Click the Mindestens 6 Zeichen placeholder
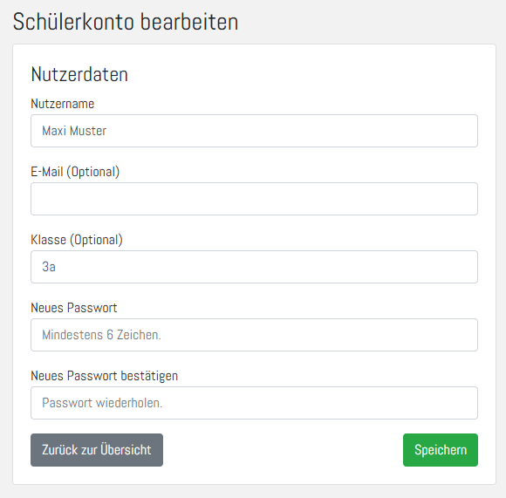Viewport: 506px width, 498px height. tap(101, 335)
